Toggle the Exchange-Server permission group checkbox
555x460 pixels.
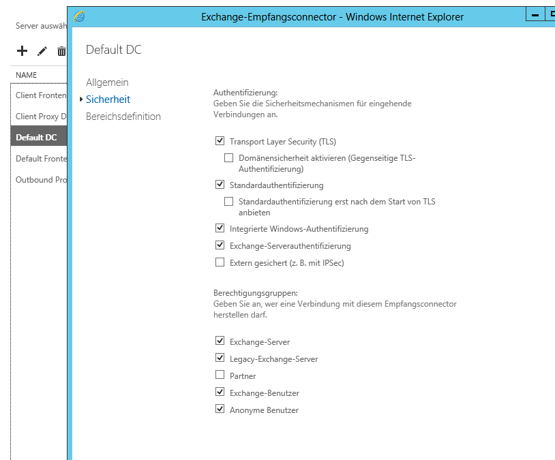(220, 341)
